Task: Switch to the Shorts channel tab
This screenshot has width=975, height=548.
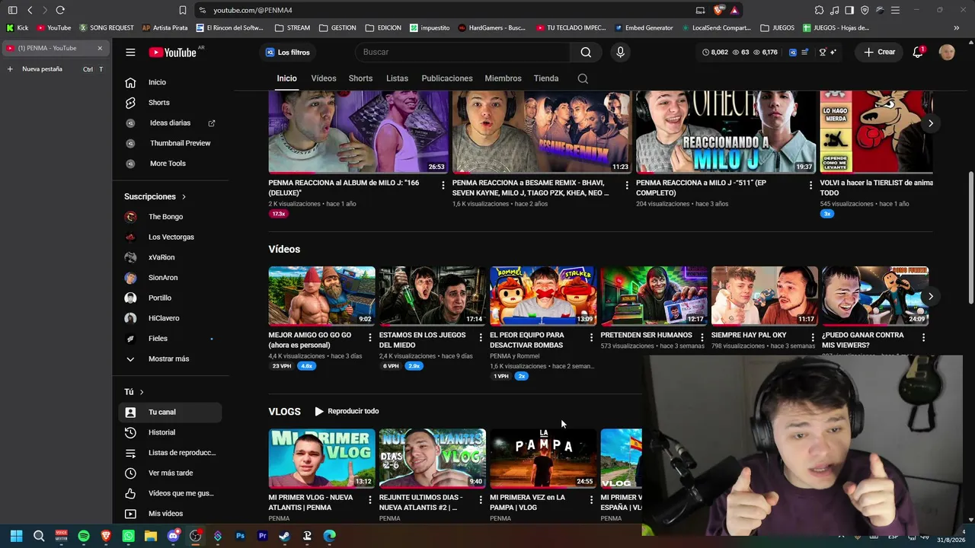Action: tap(361, 78)
